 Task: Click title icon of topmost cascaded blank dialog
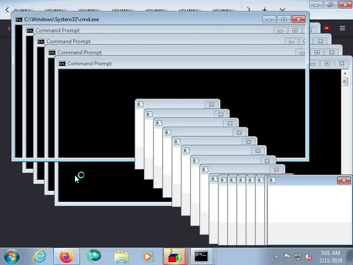(x=140, y=104)
